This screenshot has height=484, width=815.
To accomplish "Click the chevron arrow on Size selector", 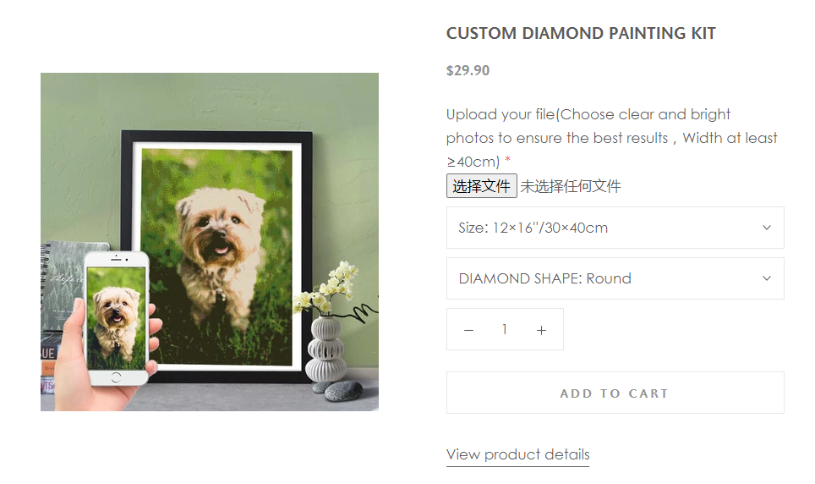I will (x=766, y=228).
